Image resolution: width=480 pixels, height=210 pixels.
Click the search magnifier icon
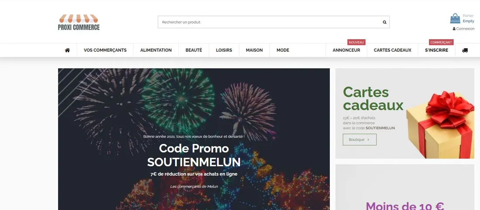[x=384, y=22]
